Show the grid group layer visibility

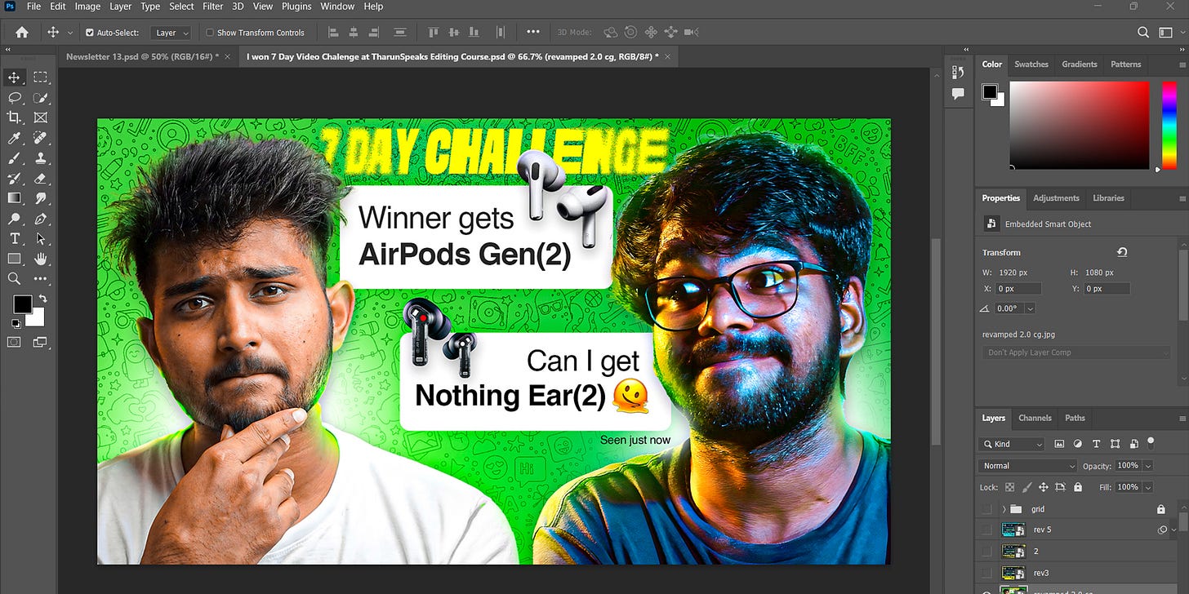click(986, 509)
